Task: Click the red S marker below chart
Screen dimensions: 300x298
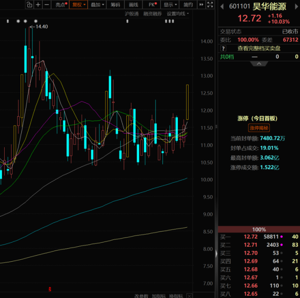Action: [50, 289]
